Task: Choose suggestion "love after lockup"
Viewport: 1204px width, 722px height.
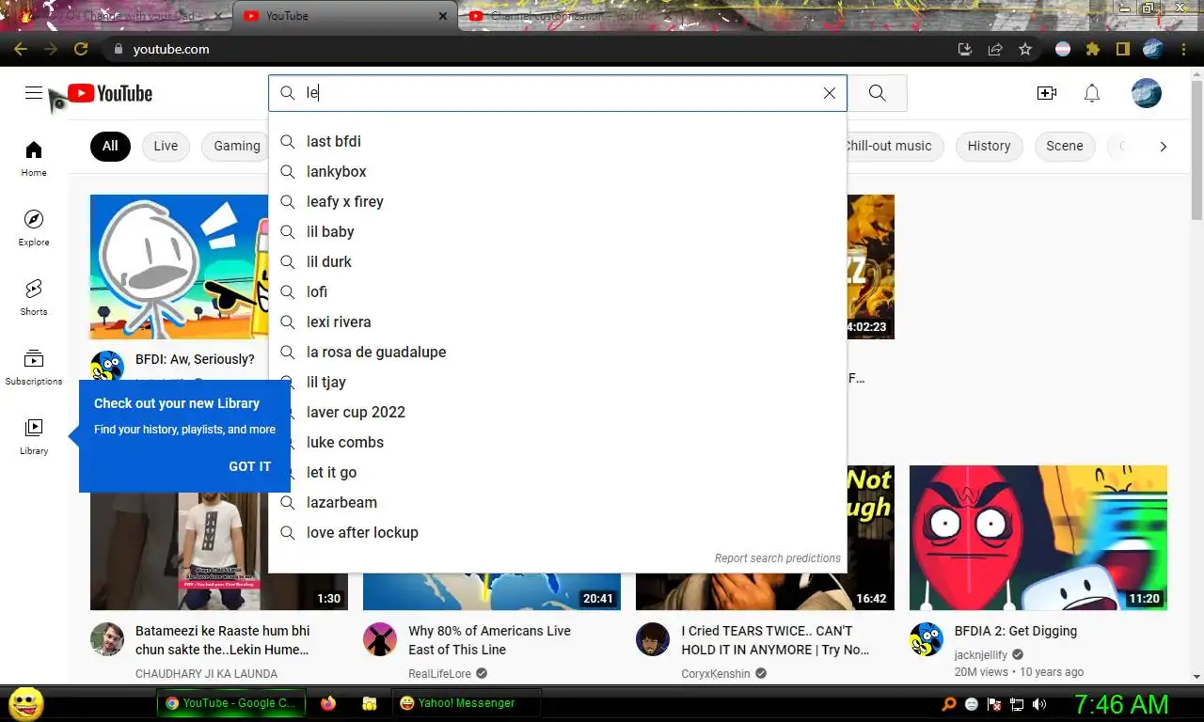Action: click(558, 532)
